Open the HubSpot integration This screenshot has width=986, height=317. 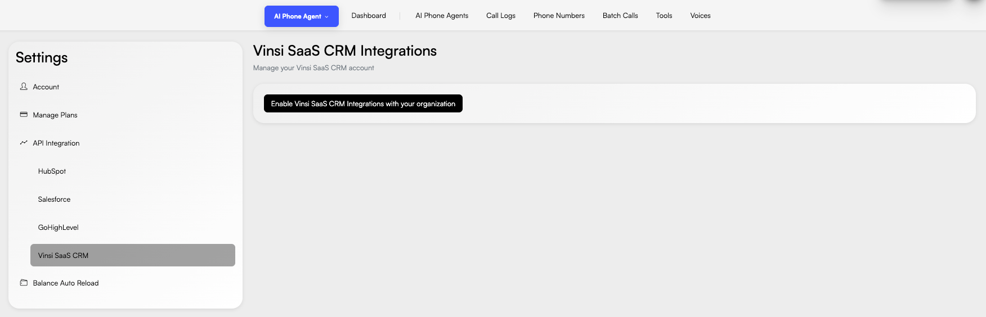click(52, 171)
